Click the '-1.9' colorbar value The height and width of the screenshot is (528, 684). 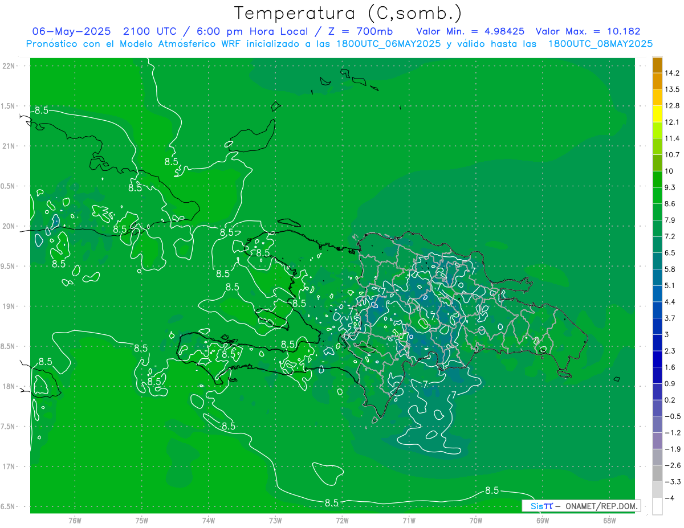(x=673, y=449)
